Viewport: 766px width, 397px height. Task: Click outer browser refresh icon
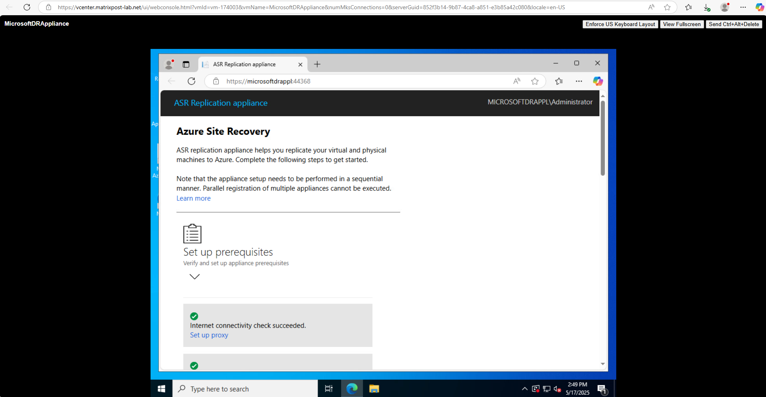pyautogui.click(x=27, y=7)
